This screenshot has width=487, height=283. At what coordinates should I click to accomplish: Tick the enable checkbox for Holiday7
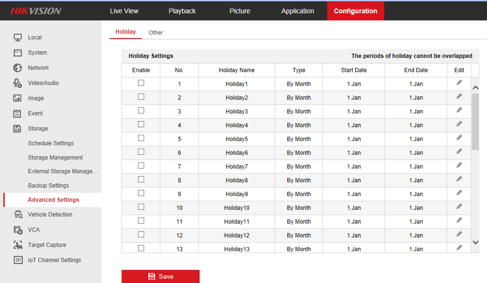coord(141,166)
